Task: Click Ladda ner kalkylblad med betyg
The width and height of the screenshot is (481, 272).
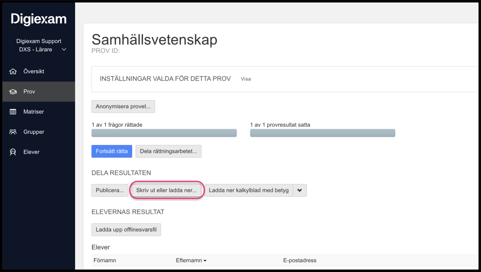Action: pyautogui.click(x=249, y=190)
